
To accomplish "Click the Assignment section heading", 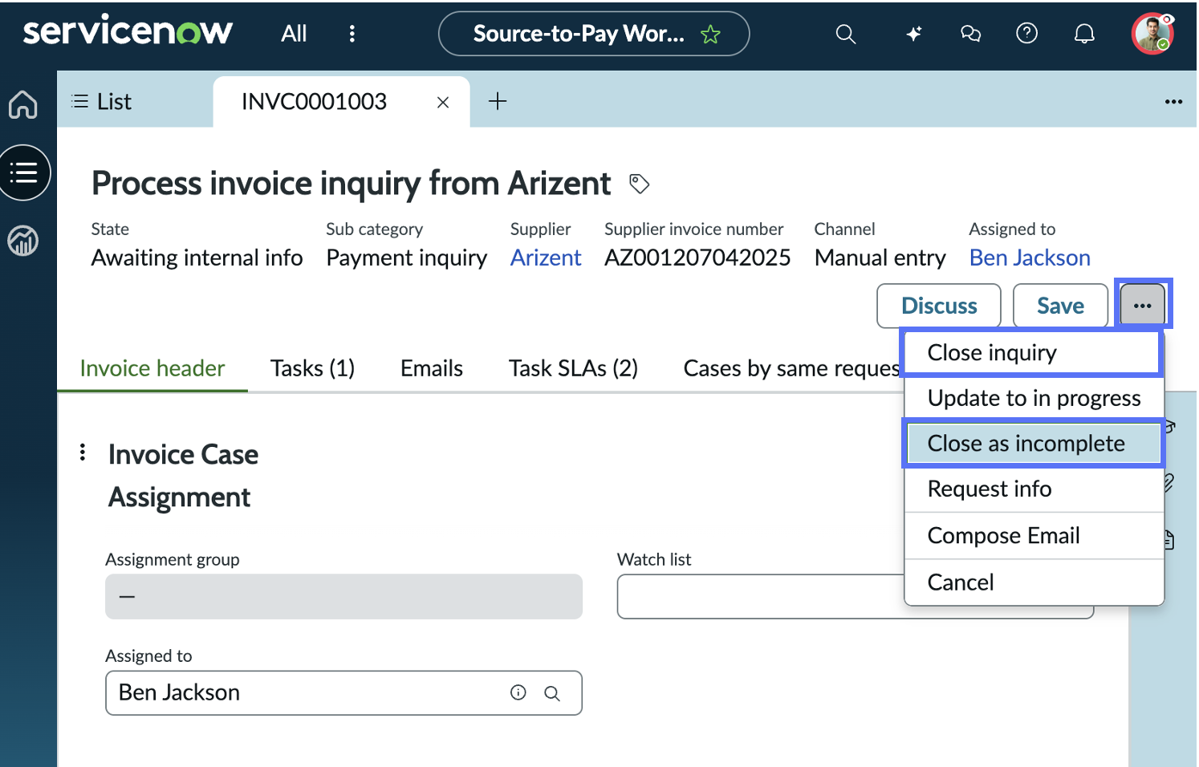I will pos(179,497).
